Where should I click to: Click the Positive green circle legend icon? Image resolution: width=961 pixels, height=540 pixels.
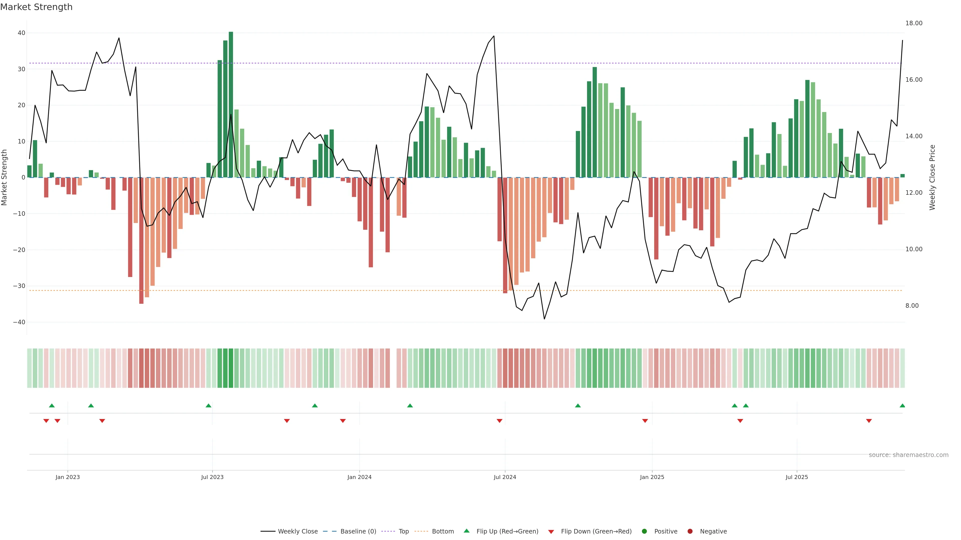pos(644,531)
